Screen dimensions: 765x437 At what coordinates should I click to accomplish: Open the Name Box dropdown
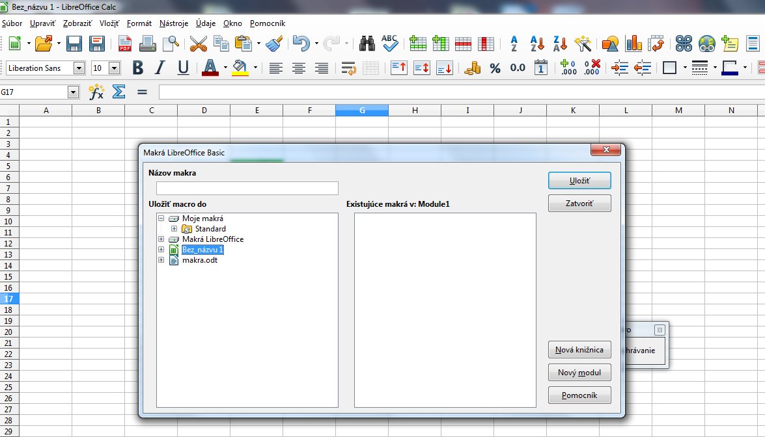pos(73,92)
